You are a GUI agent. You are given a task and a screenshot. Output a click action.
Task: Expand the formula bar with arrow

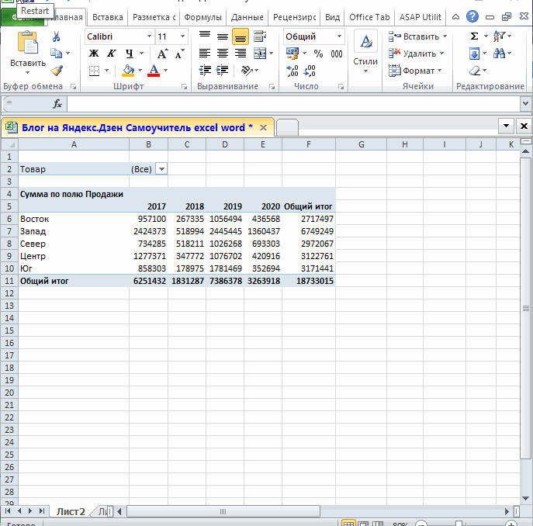[x=525, y=104]
